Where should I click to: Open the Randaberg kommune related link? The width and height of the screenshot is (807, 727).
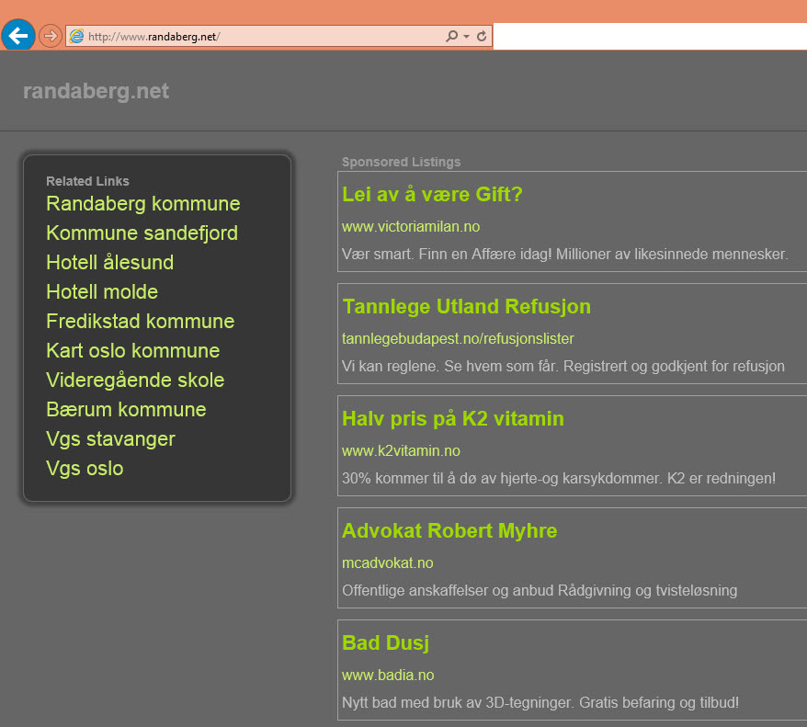tap(142, 204)
